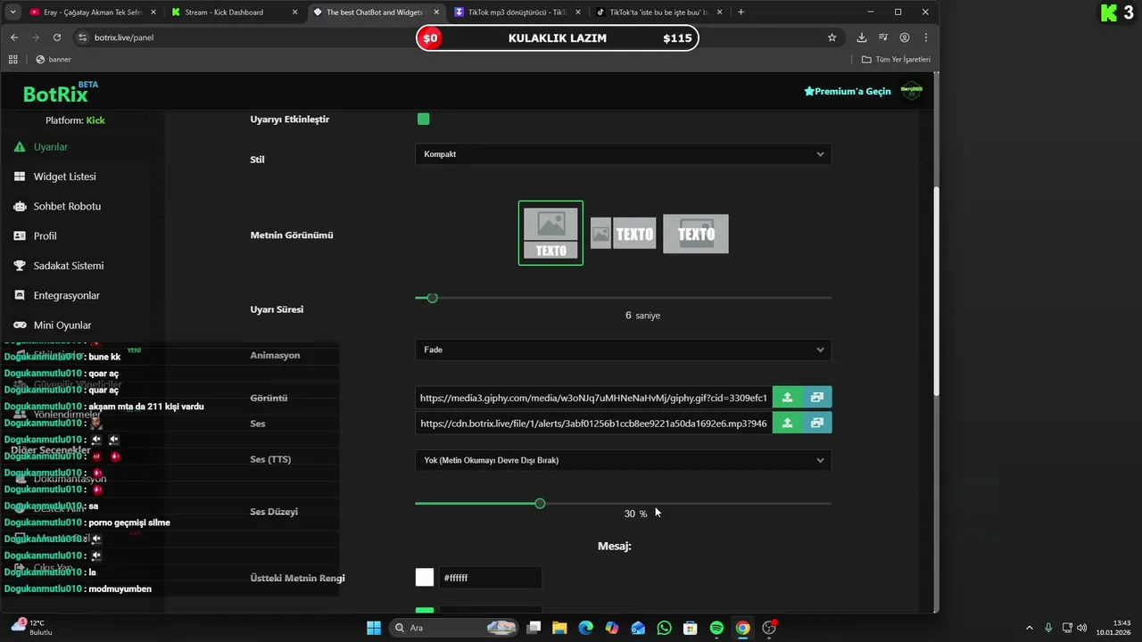
Task: Open Spotify from the taskbar
Action: pos(716,628)
